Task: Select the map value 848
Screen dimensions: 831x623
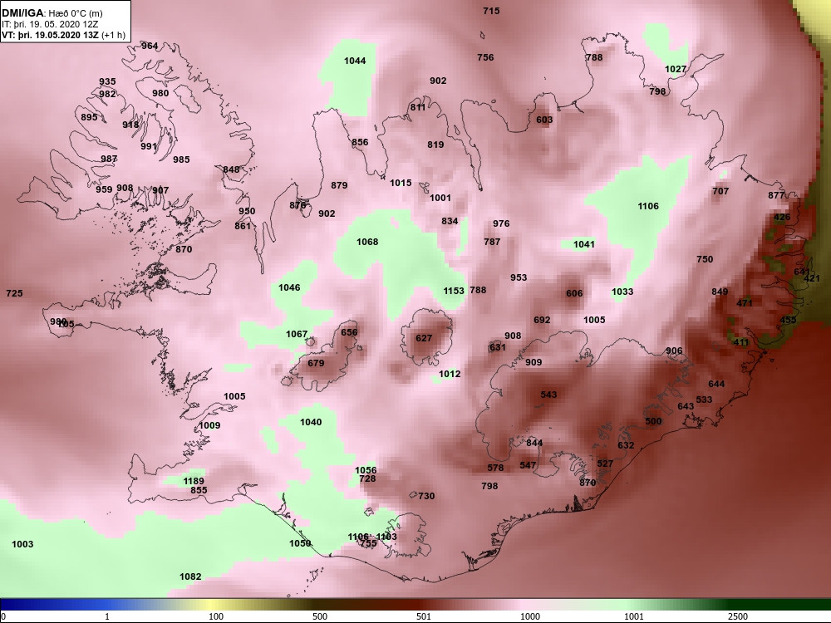Action: [231, 169]
